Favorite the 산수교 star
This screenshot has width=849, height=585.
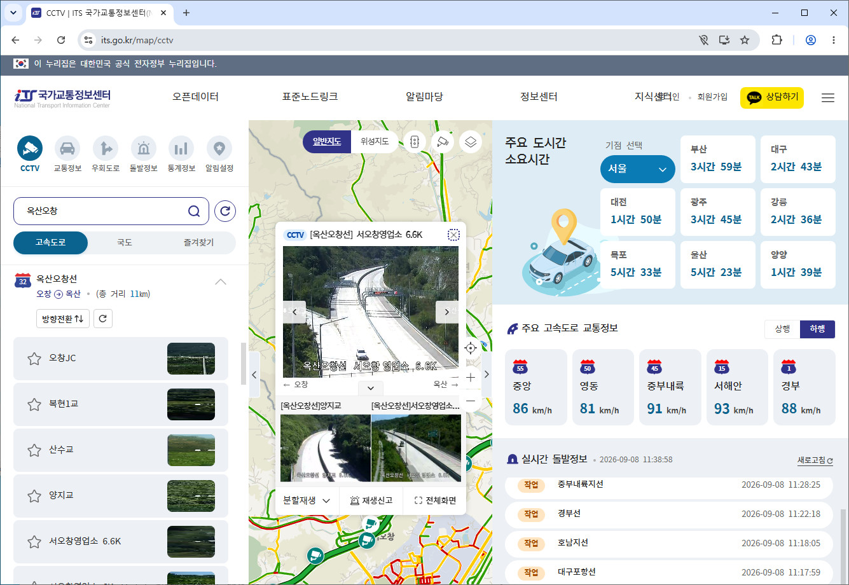(34, 450)
